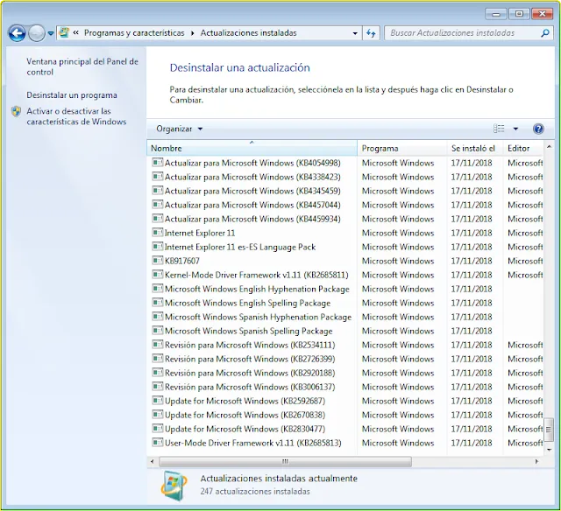
Task: Click the icon next to KB917607
Action: coord(158,261)
